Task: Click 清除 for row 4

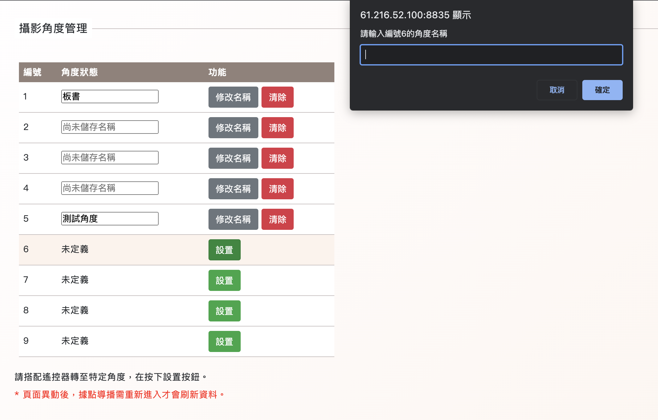Action: coord(277,189)
